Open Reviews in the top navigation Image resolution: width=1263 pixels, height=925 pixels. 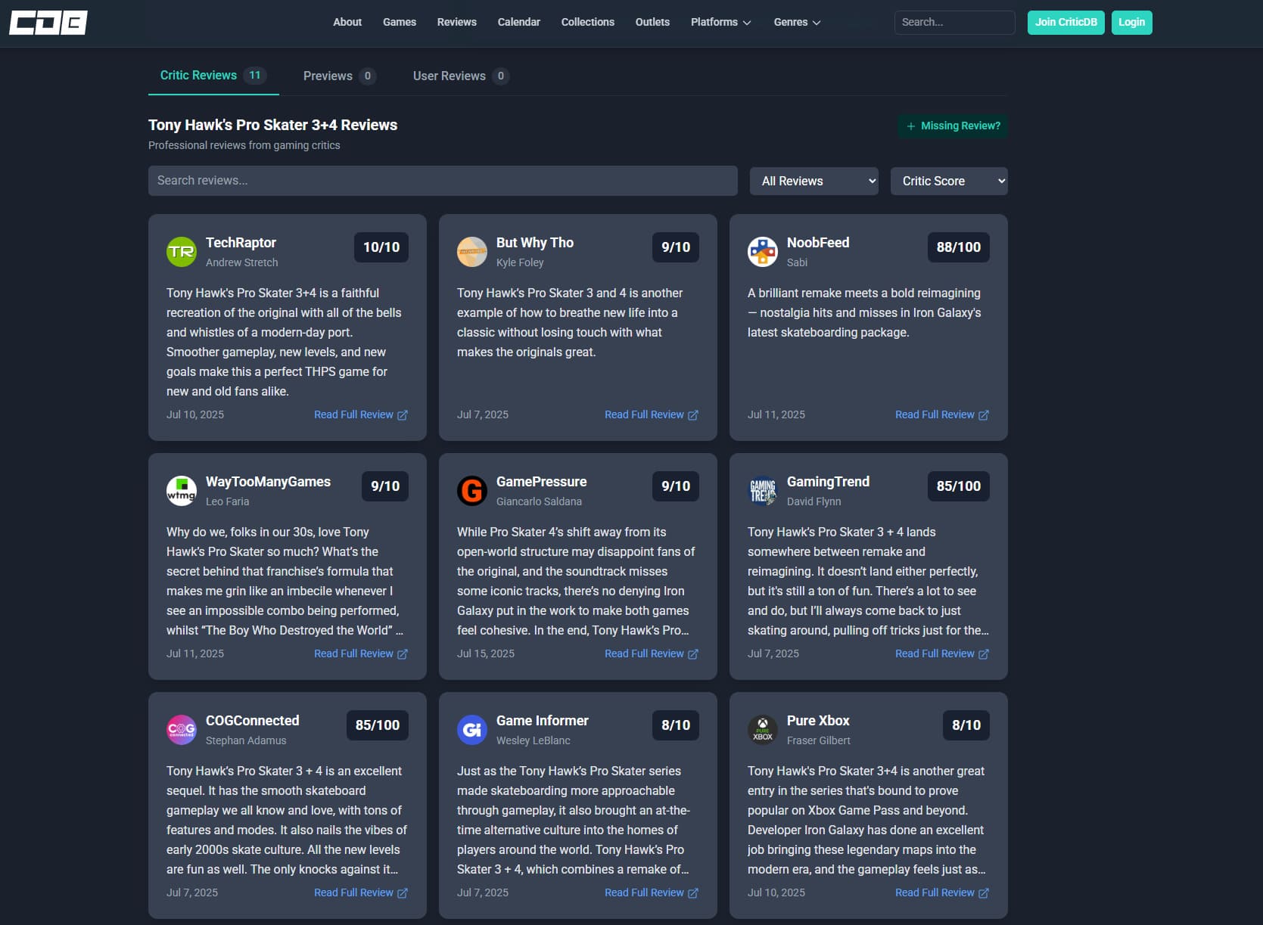point(457,22)
